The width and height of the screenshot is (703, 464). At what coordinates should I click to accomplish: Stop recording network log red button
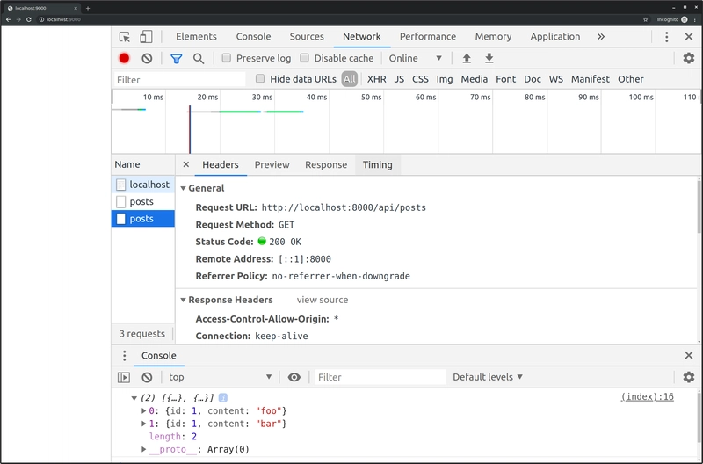pyautogui.click(x=124, y=58)
